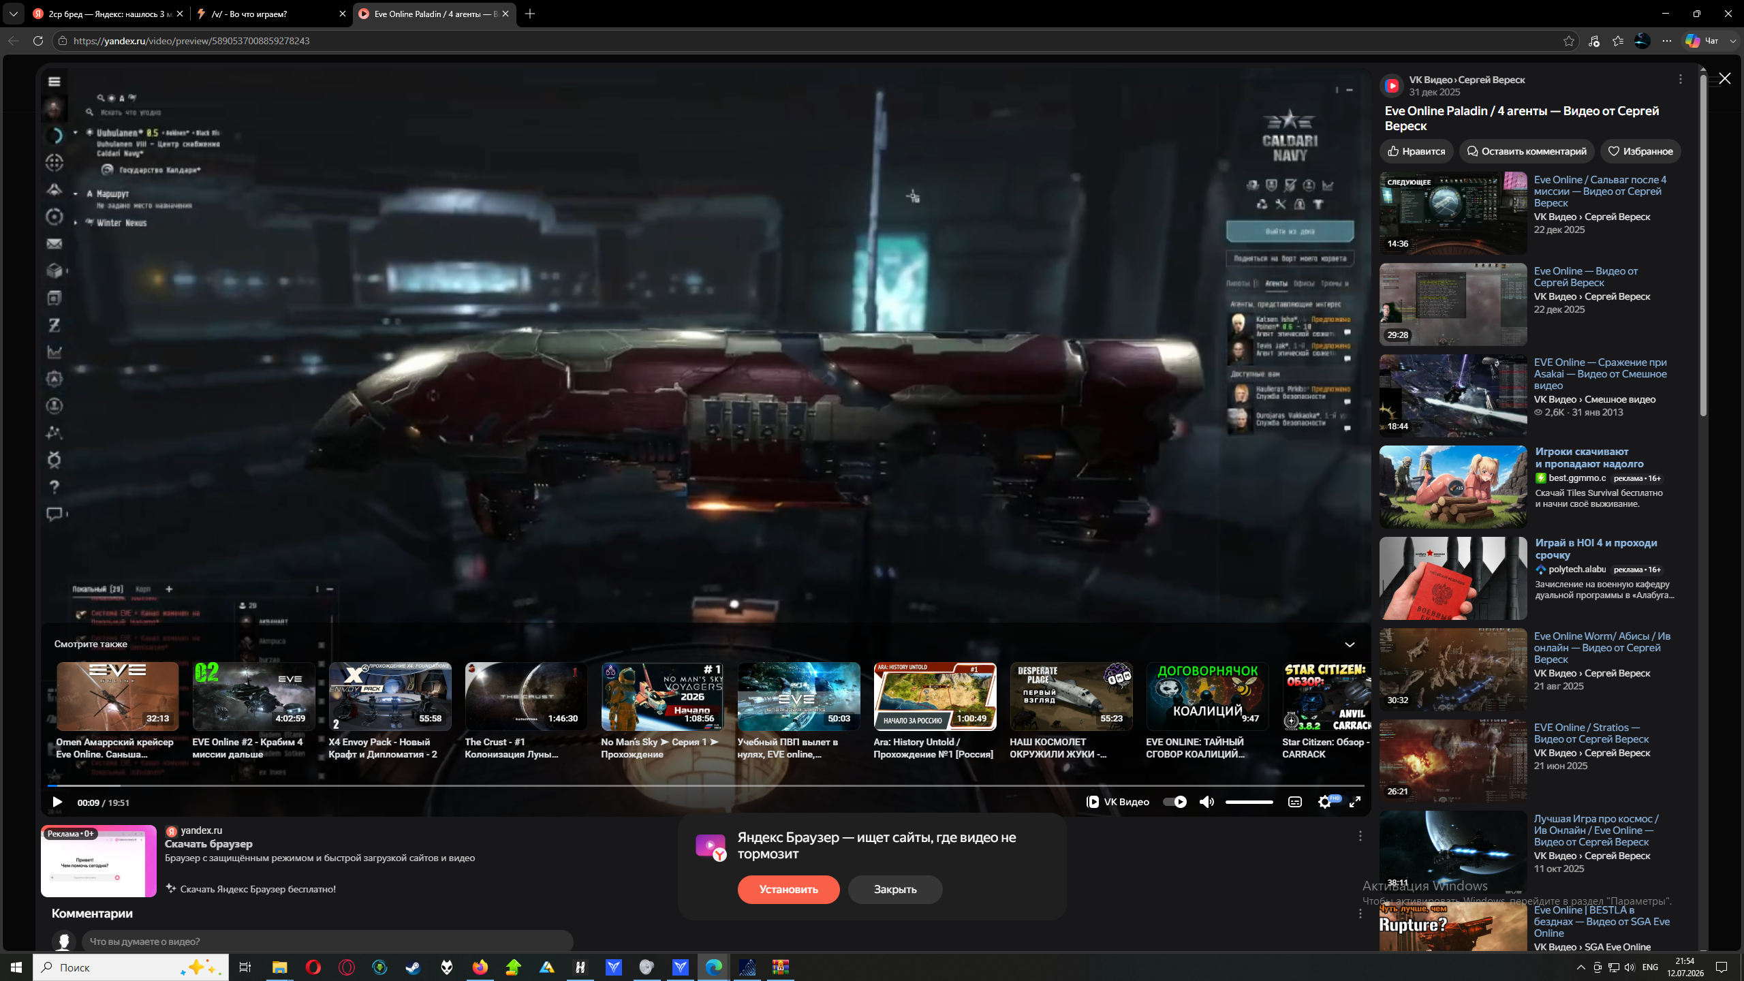
Task: Open File Explorer from the taskbar
Action: pos(279,967)
